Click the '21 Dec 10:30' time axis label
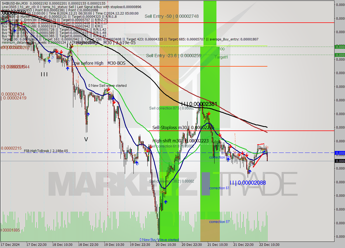 218,245
